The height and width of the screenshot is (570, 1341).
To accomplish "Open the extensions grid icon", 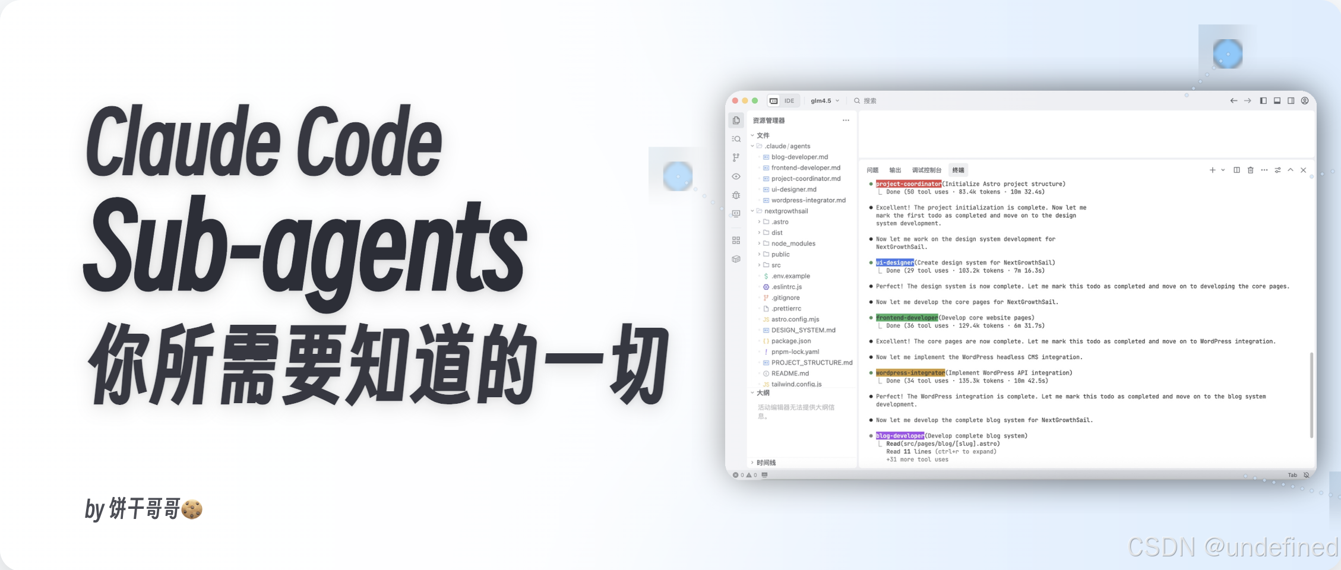I will [736, 240].
